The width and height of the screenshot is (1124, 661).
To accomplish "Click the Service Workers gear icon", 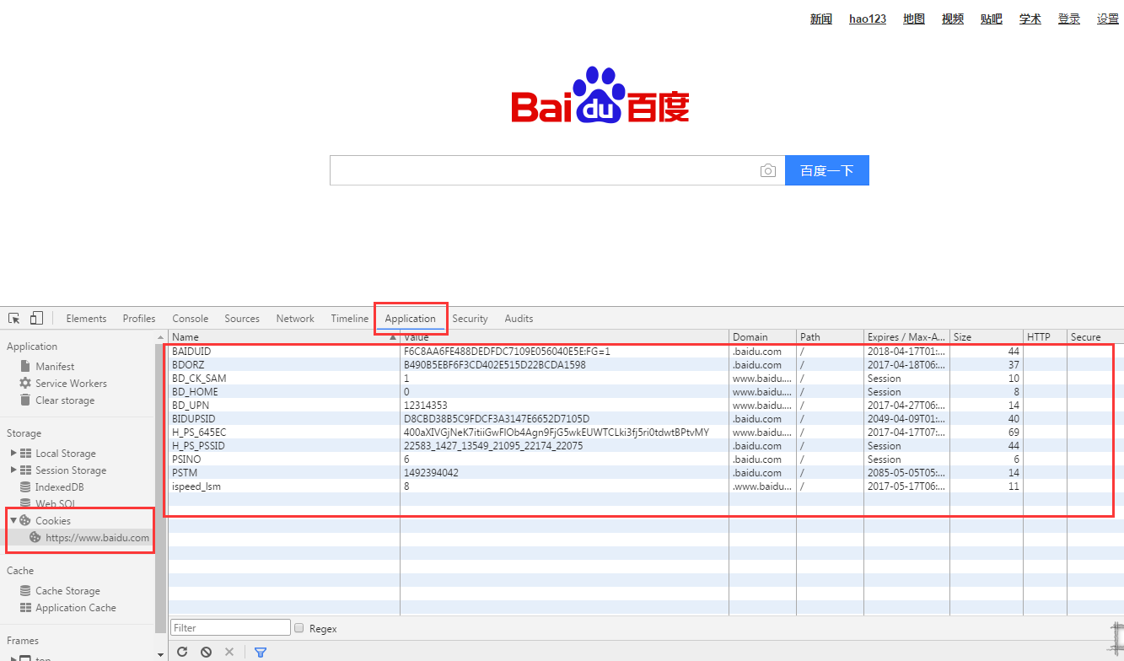I will point(25,383).
